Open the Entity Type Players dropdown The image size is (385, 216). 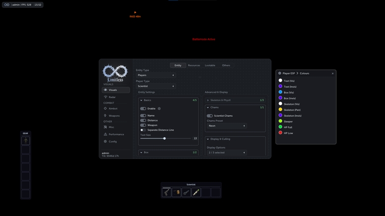coord(156,75)
